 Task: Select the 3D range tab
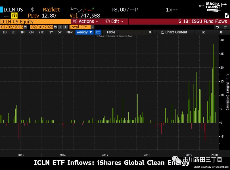pyautogui.click(x=13, y=32)
